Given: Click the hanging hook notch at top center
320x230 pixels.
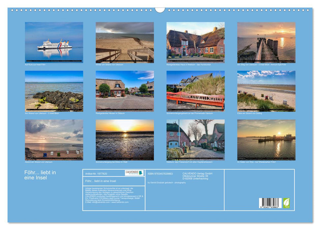Looking at the screenshot, I should 160,10.
